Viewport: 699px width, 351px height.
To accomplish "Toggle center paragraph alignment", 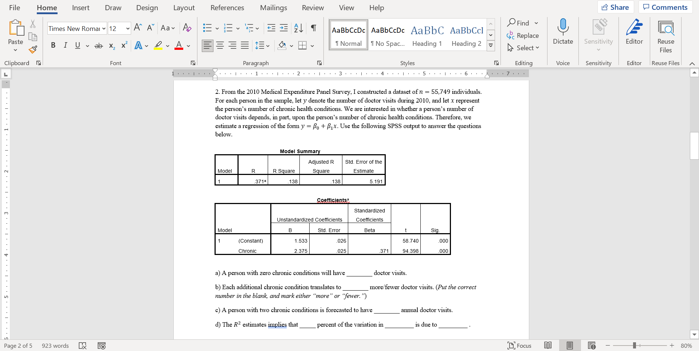I will tap(220, 45).
